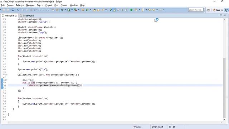Image resolution: width=229 pixels, height=129 pixels.
Task: Click the Collections.sort line 46 code
Action: click(49, 75)
